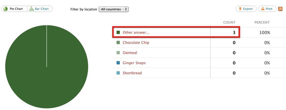Screen dimensions: 286x110
Task: Click the blue Ginger Snaps color swatch
Action: click(x=118, y=63)
